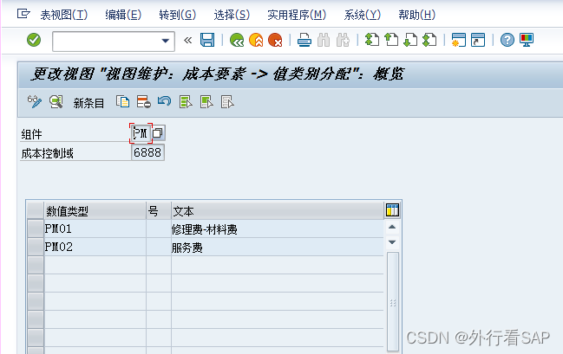Click the 数值类型 column header
Viewport: 563px width, 354px height.
coord(95,210)
